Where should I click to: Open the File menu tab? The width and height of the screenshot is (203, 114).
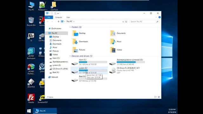49,17
